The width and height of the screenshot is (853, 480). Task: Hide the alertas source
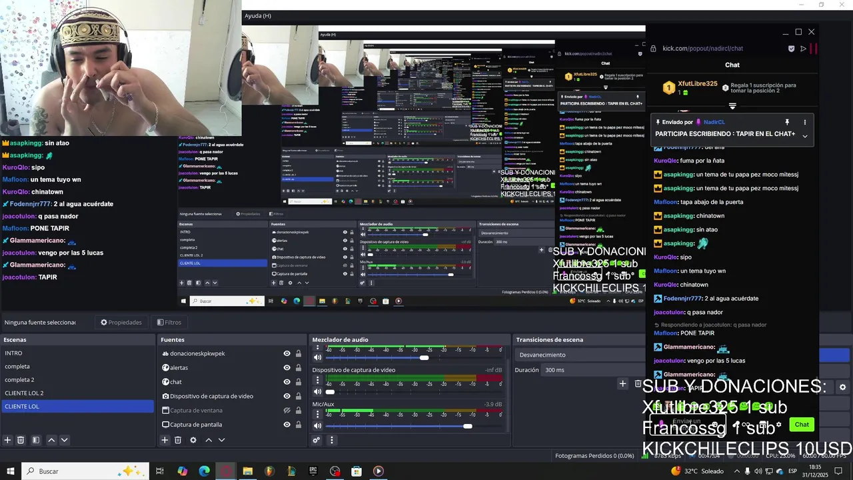pos(287,367)
